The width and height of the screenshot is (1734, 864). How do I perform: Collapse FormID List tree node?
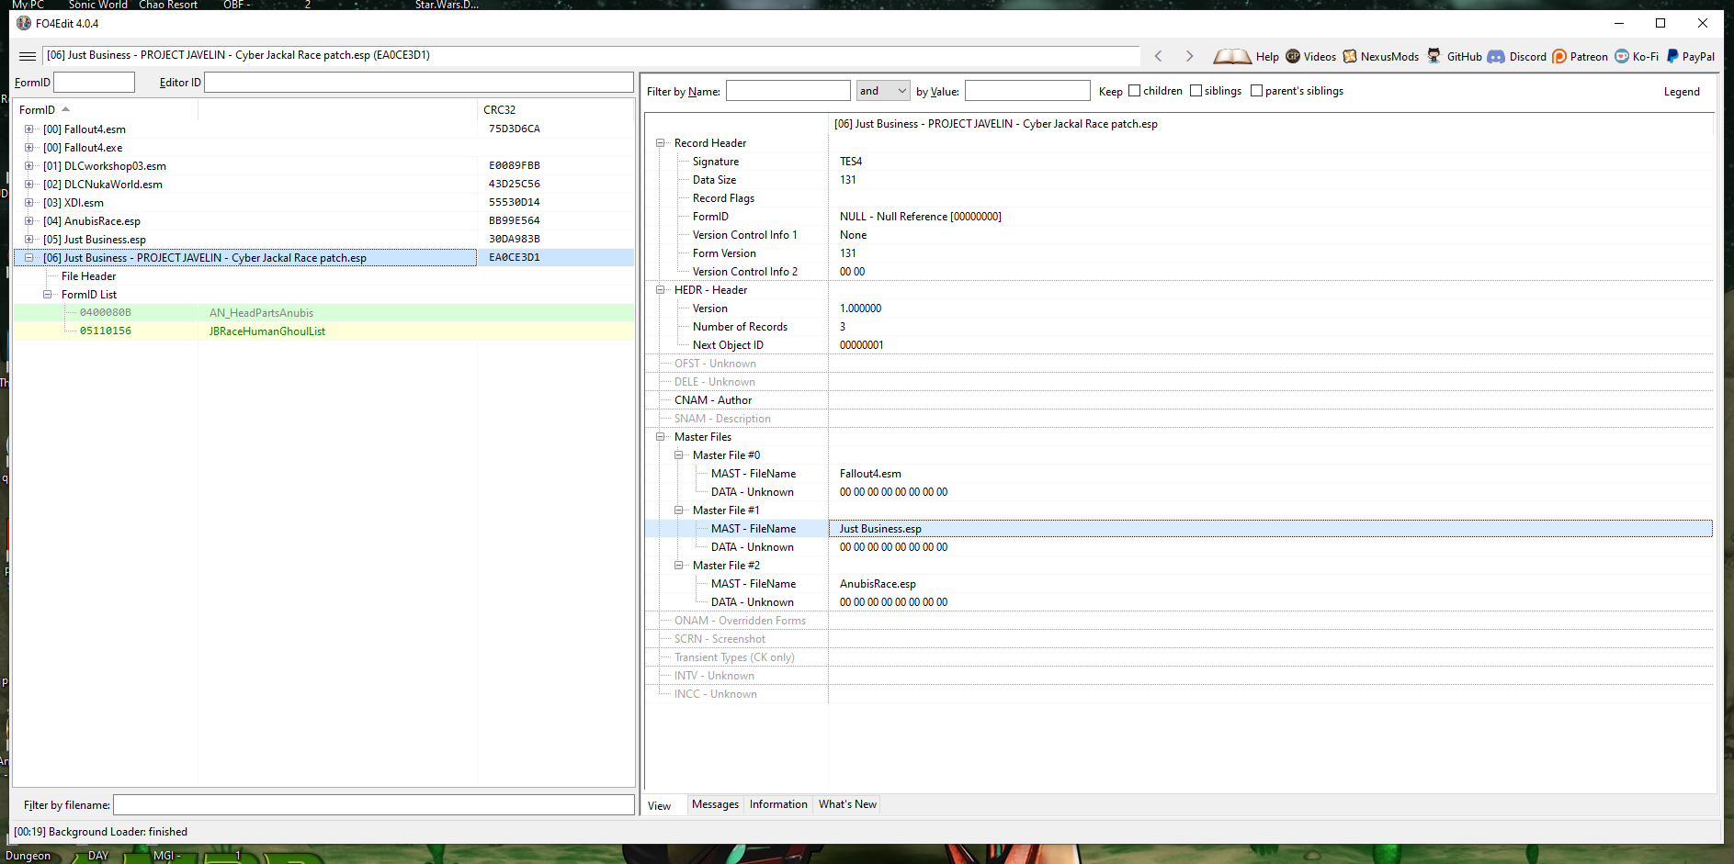pyautogui.click(x=47, y=295)
